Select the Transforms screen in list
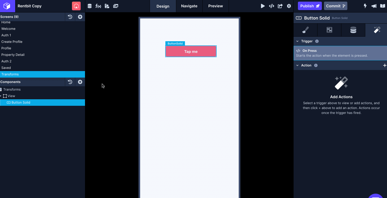This screenshot has width=387, height=198. click(42, 74)
